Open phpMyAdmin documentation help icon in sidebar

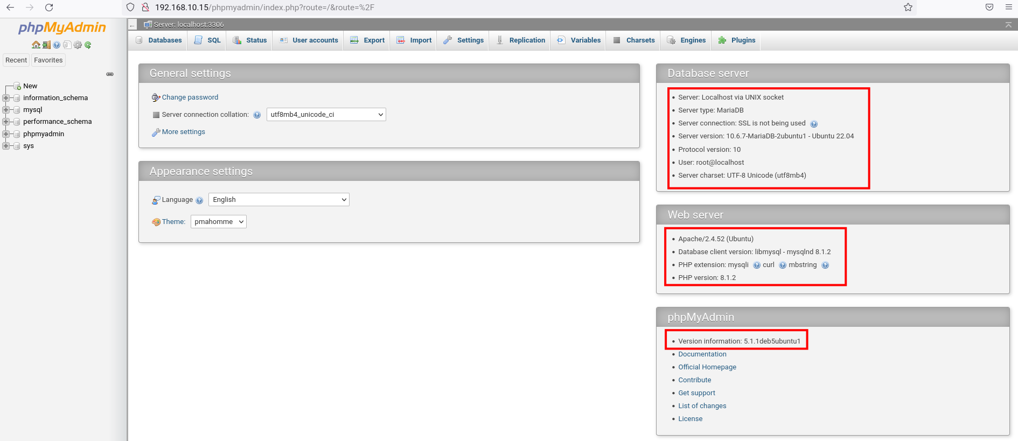tap(57, 45)
